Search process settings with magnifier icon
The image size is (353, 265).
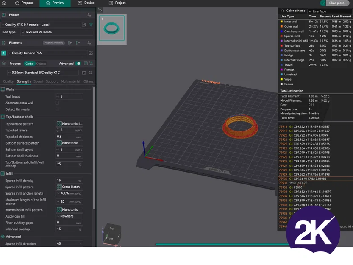tap(90, 73)
